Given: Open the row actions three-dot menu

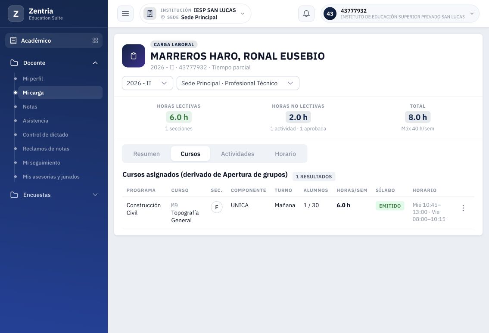Looking at the screenshot, I should (x=463, y=208).
